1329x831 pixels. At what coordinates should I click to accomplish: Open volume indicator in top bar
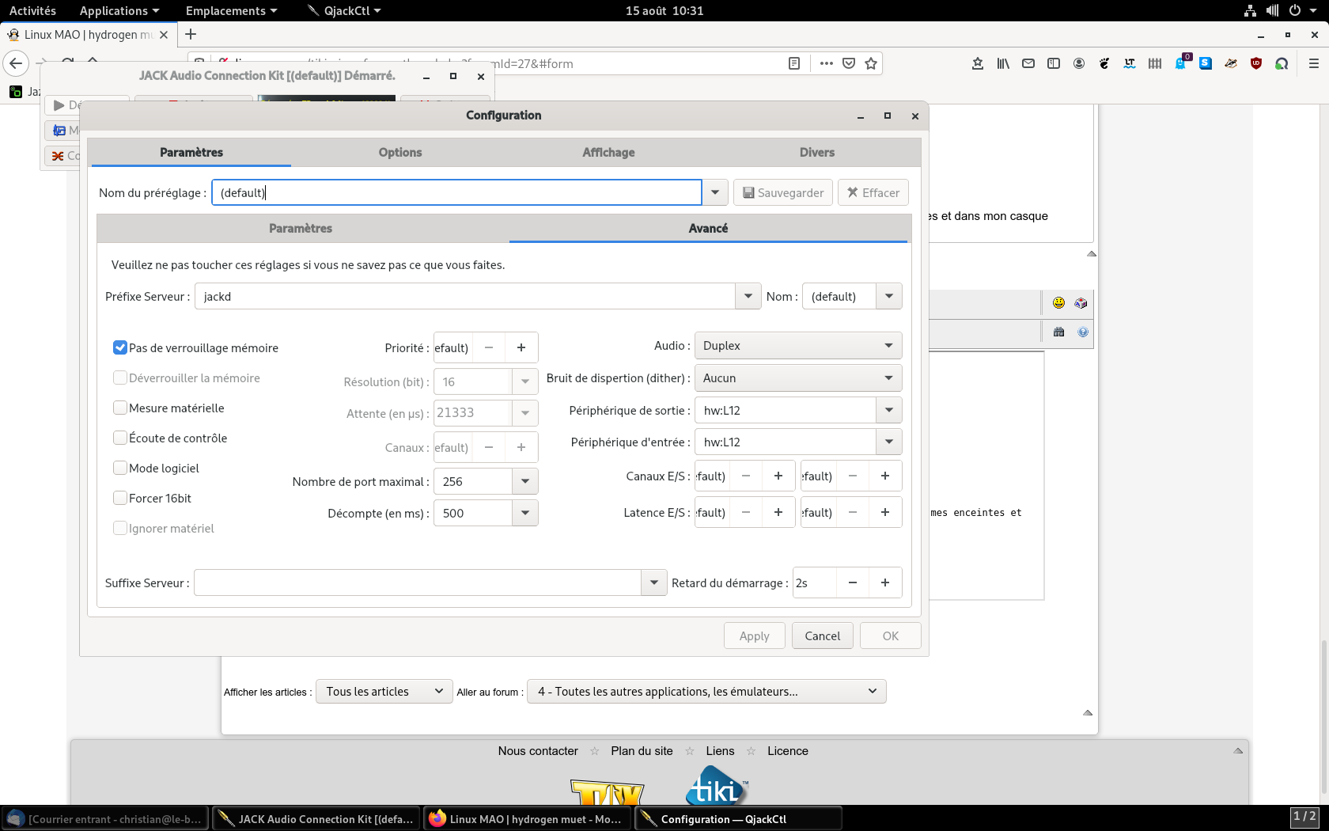pos(1272,10)
